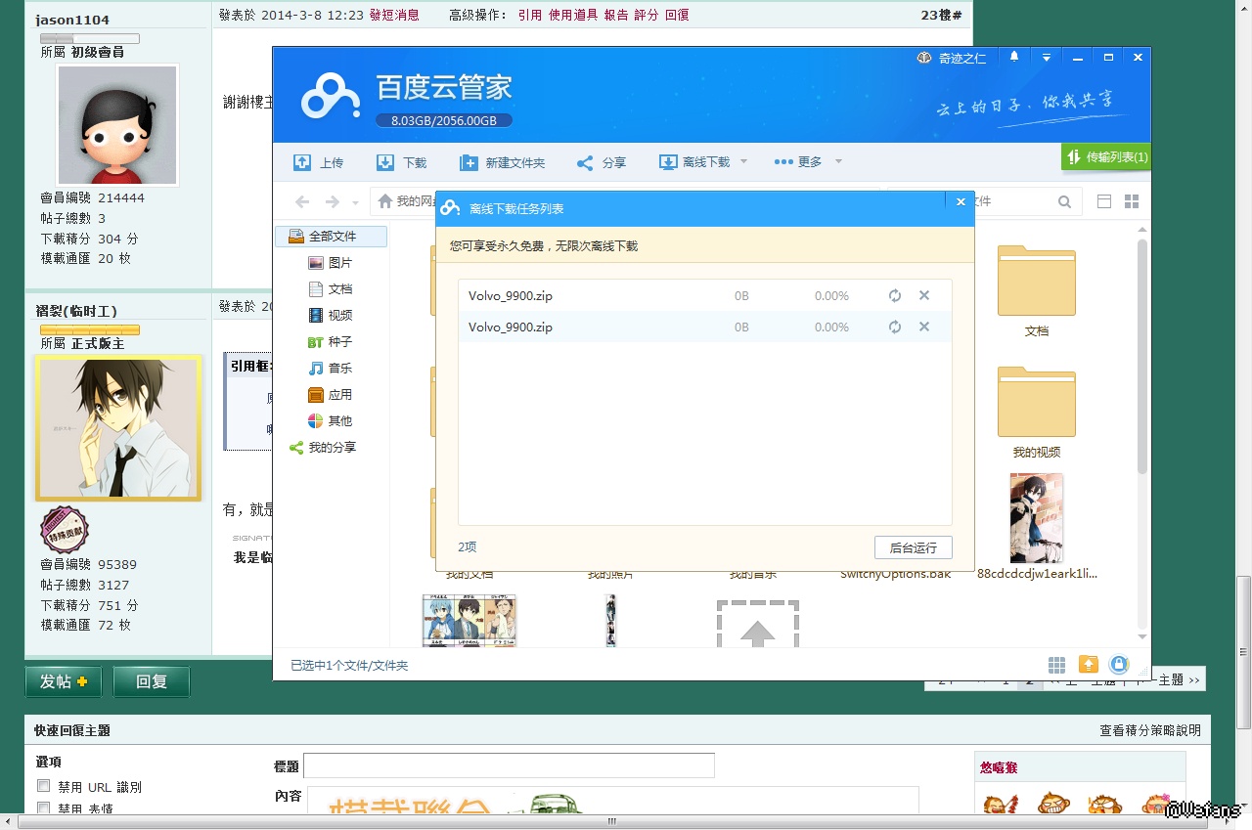Select 种子 category in sidebar

(x=331, y=342)
